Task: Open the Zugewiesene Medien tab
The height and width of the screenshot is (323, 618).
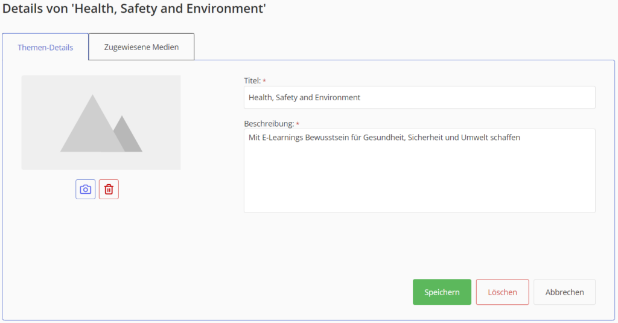Action: (x=141, y=47)
